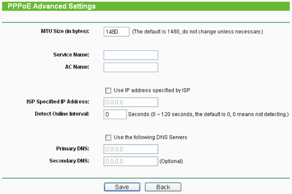Click the 'Detect Online Interval:' label
The width and height of the screenshot is (292, 194).
point(62,114)
